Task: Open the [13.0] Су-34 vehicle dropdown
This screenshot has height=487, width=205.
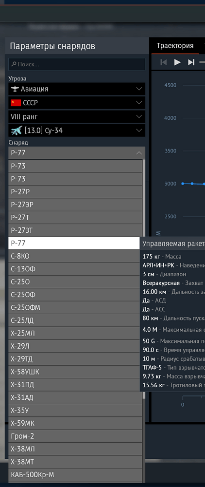Action: (x=76, y=131)
